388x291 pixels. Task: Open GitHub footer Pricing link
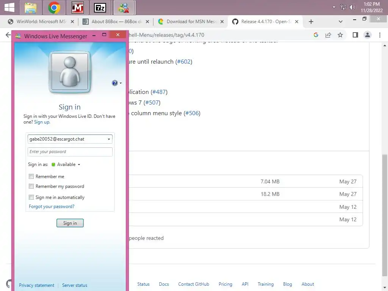[x=225, y=284]
